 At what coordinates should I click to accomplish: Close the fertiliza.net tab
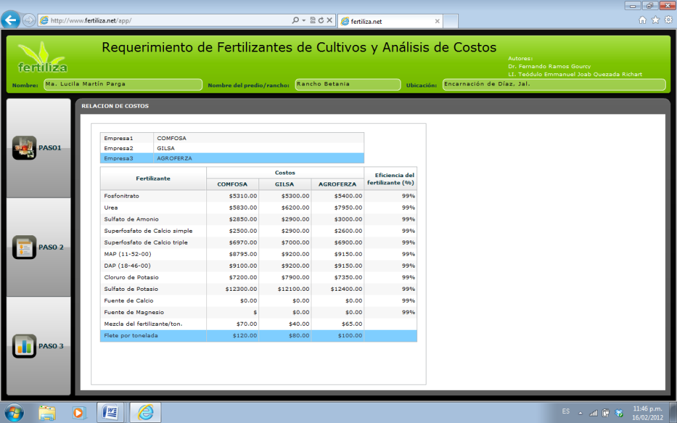437,21
